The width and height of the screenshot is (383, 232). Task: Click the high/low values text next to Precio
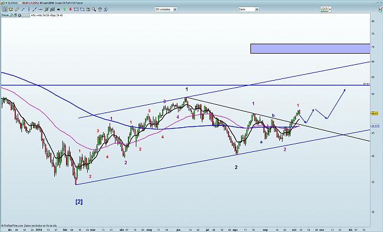(47, 15)
